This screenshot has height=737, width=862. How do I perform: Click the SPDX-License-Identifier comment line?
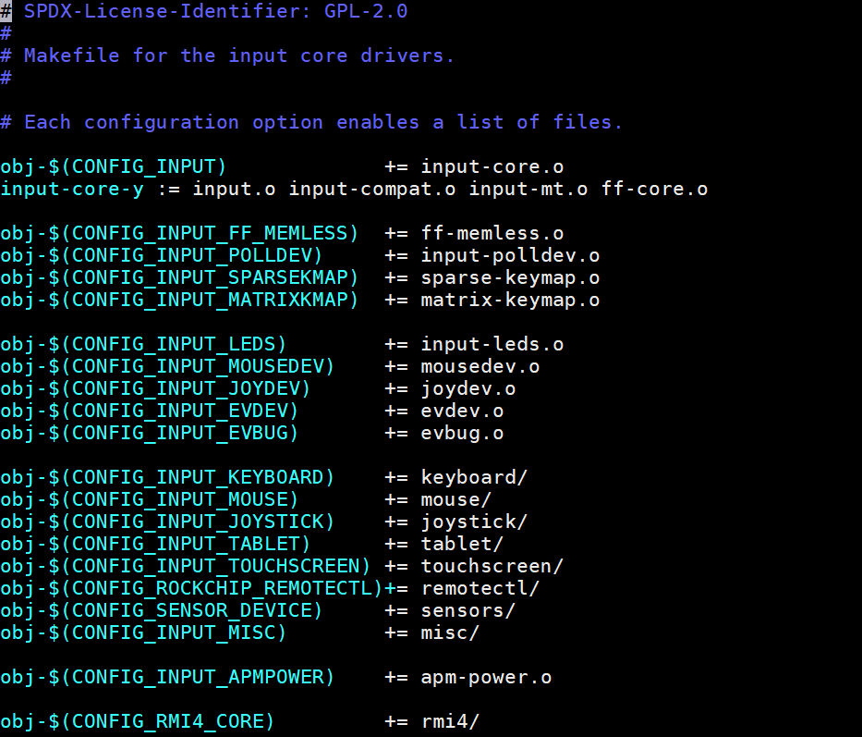[x=215, y=12]
